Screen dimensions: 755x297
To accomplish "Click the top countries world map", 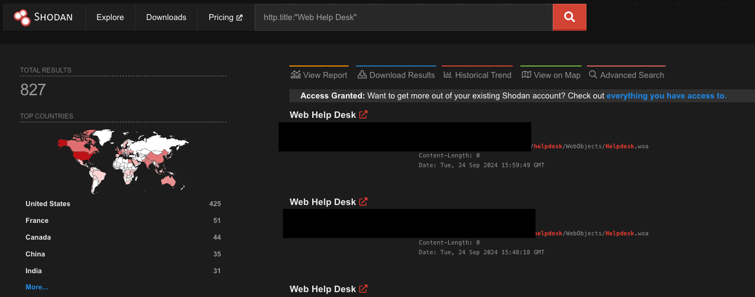I will tap(122, 161).
